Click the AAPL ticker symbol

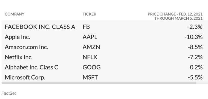(x=90, y=37)
